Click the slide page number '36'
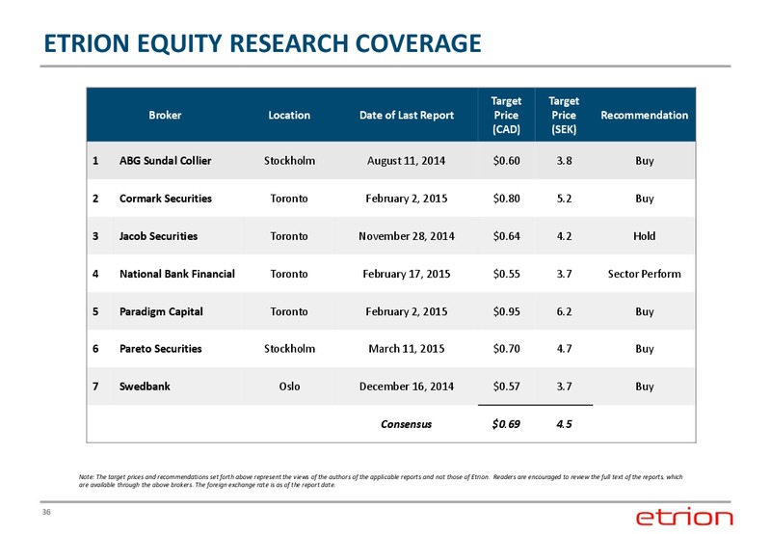Screen dimensions: 771x534 [46, 512]
